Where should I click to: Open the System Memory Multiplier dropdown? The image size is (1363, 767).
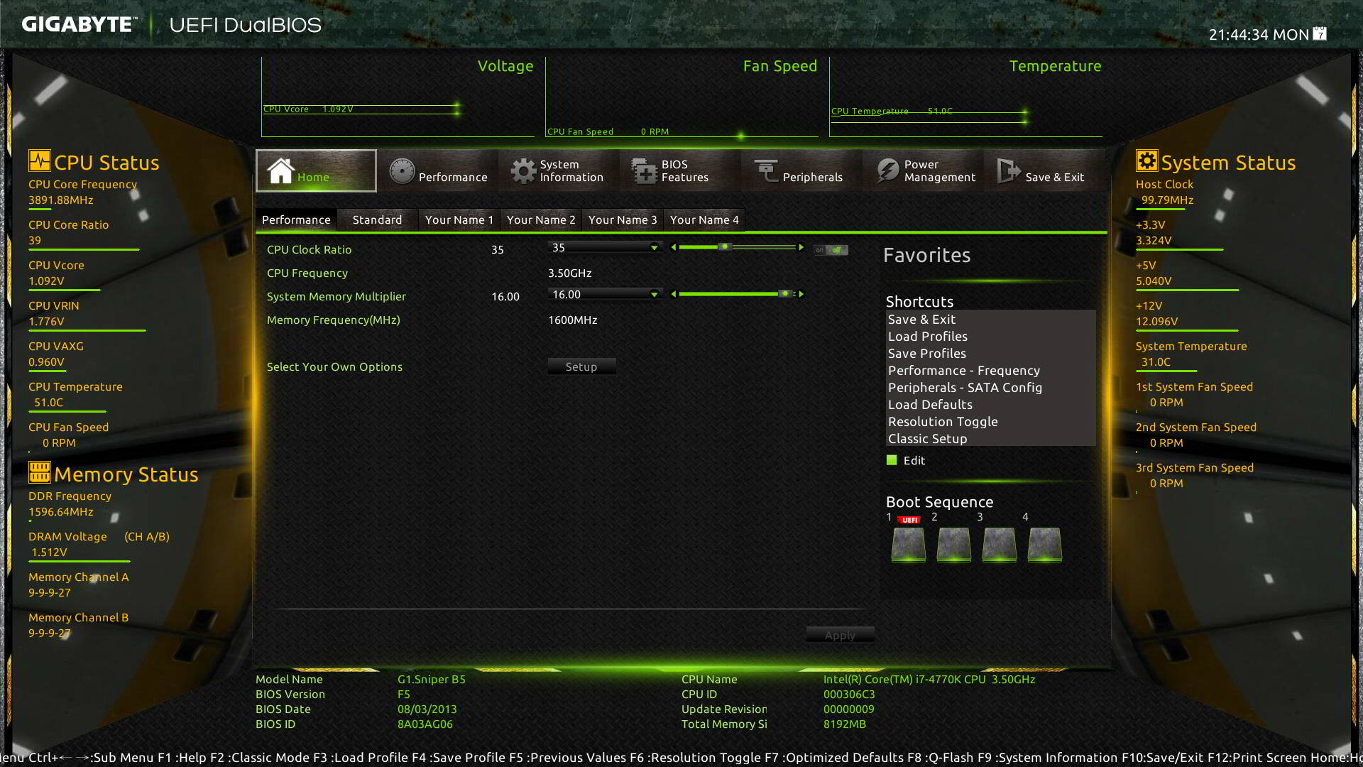pos(605,294)
